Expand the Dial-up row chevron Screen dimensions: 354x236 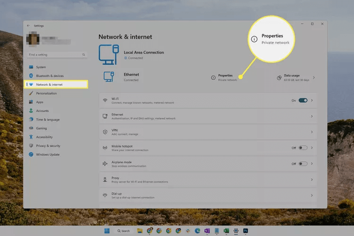312,195
